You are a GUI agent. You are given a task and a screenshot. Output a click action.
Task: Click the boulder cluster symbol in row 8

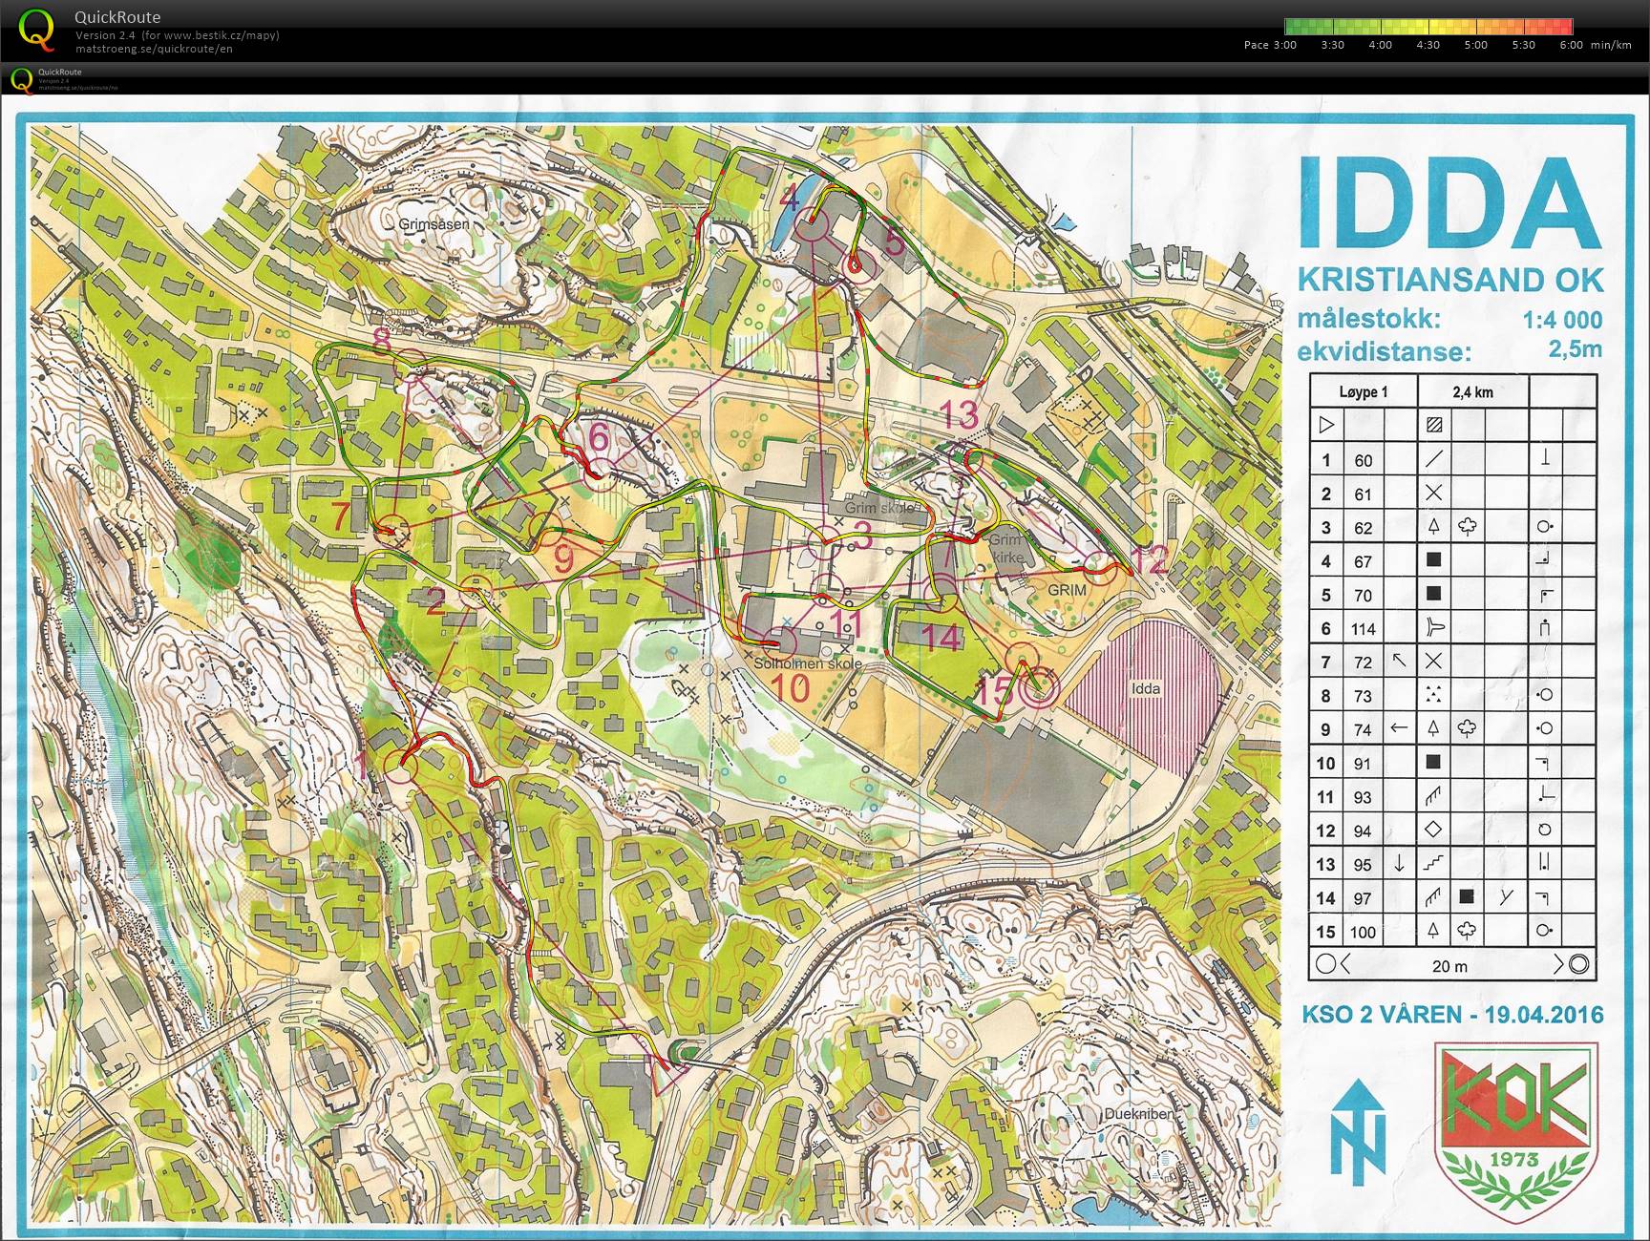[x=1433, y=695]
